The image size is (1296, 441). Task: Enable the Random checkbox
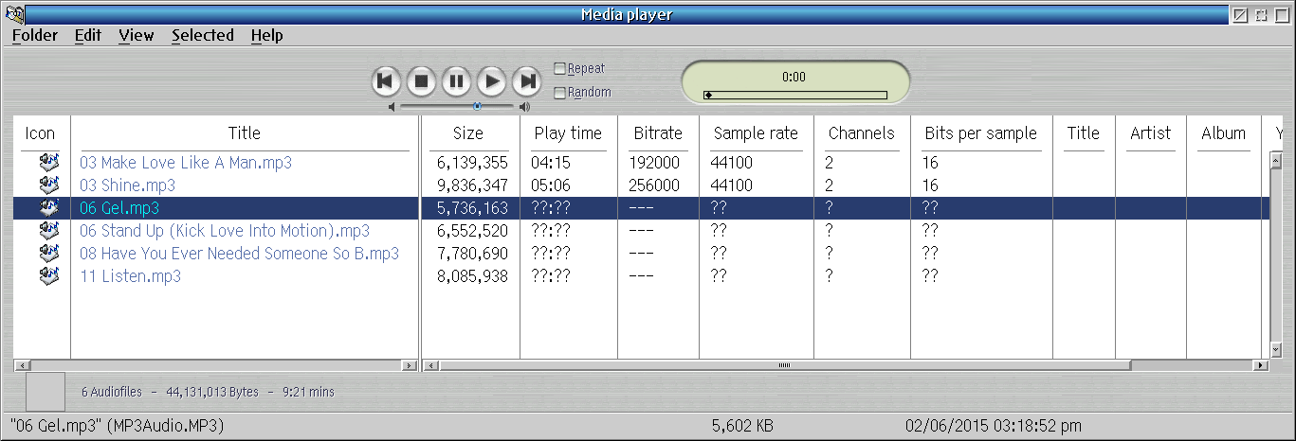pyautogui.click(x=560, y=93)
